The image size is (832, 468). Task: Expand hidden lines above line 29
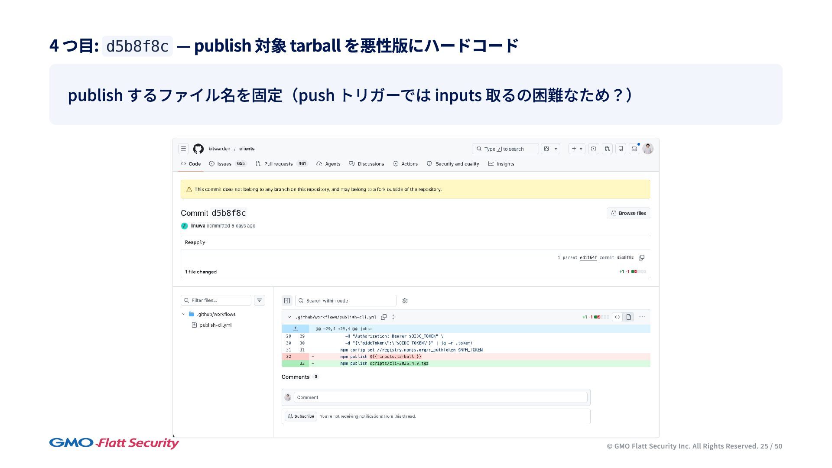295,329
